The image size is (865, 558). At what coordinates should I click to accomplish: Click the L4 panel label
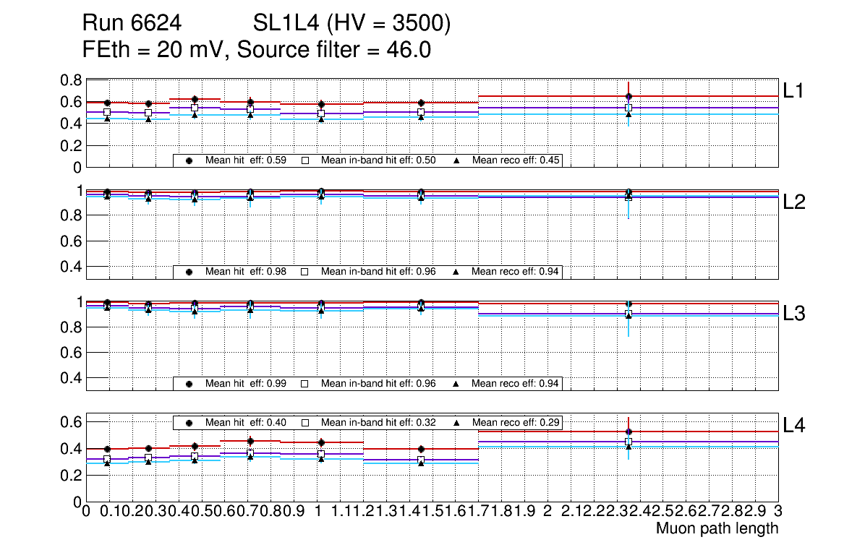(x=793, y=425)
